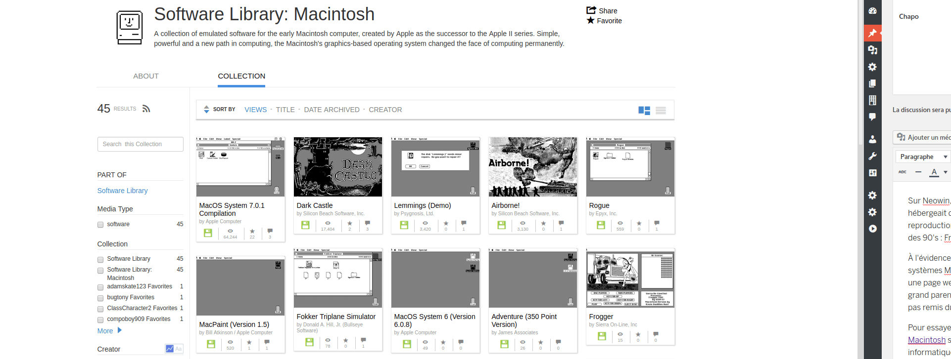Open the WordPress Posts pin icon

tap(873, 33)
